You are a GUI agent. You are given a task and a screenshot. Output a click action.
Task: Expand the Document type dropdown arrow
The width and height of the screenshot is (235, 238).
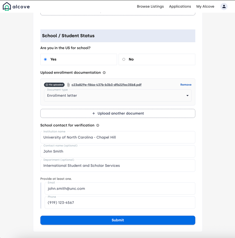point(187,96)
